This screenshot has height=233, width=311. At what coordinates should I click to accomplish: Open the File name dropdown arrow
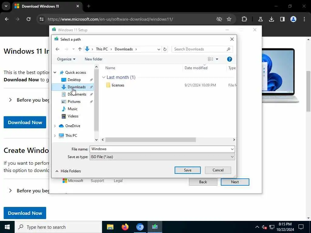click(232, 149)
